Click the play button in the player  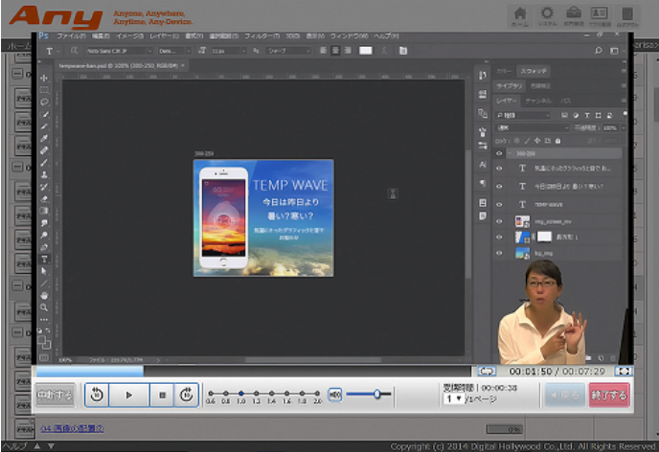[x=128, y=394]
